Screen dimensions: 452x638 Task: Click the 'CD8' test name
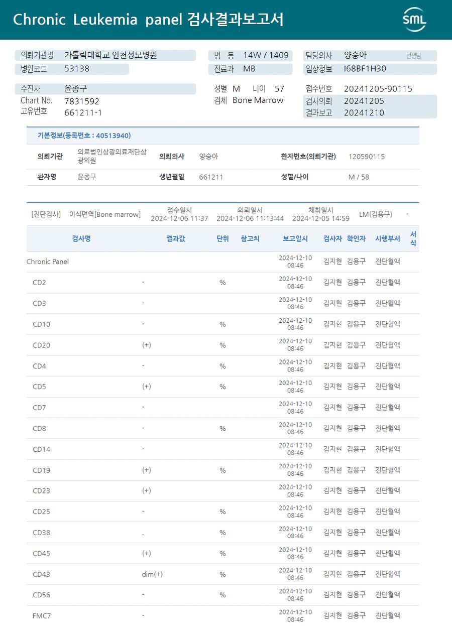tap(39, 429)
